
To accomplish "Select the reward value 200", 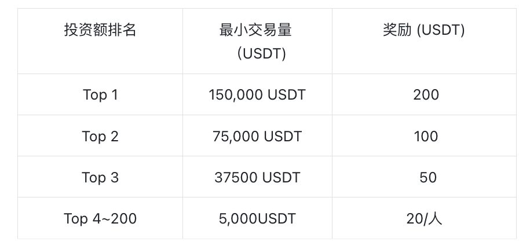I will click(x=426, y=95).
